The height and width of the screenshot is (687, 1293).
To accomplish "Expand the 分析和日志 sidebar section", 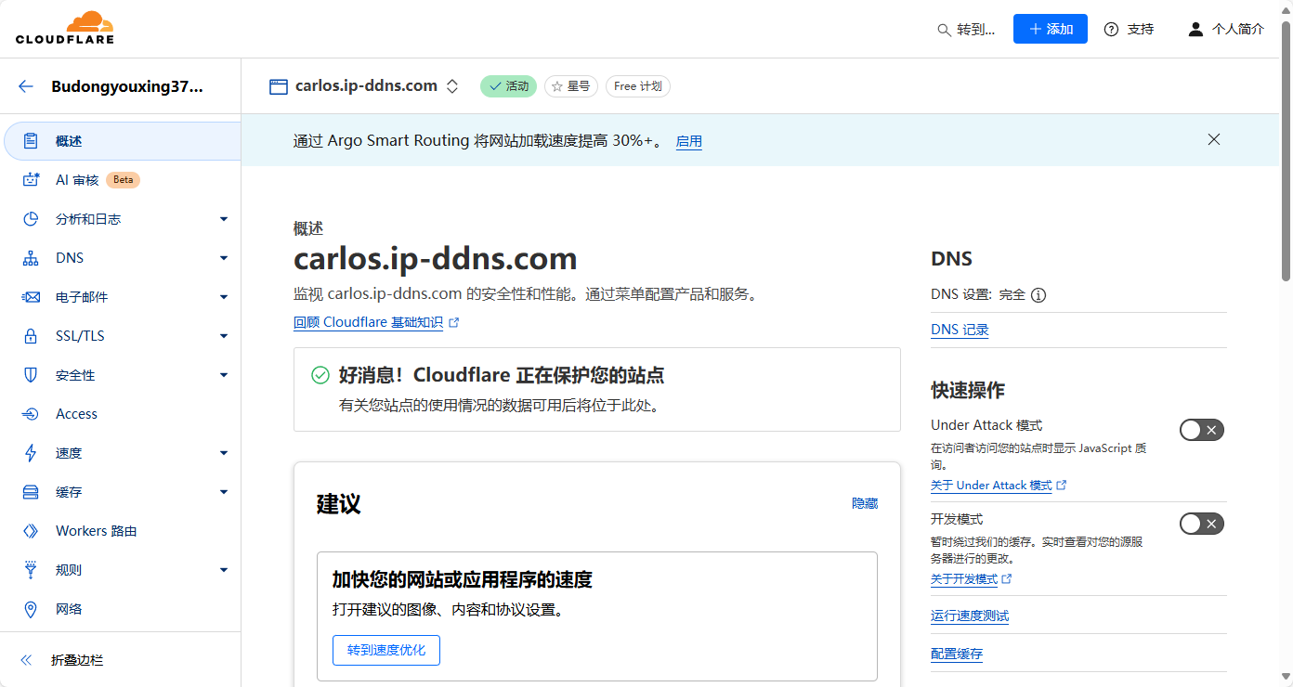I will tap(224, 219).
